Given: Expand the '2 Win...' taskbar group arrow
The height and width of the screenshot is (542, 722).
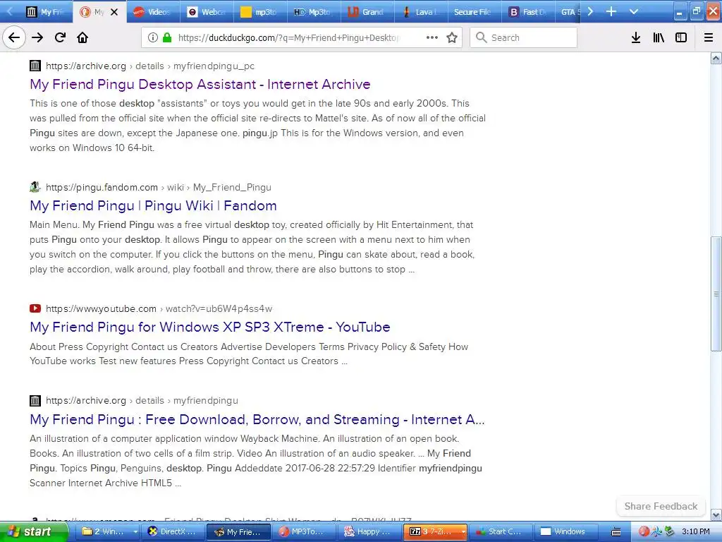Looking at the screenshot, I should (x=135, y=531).
